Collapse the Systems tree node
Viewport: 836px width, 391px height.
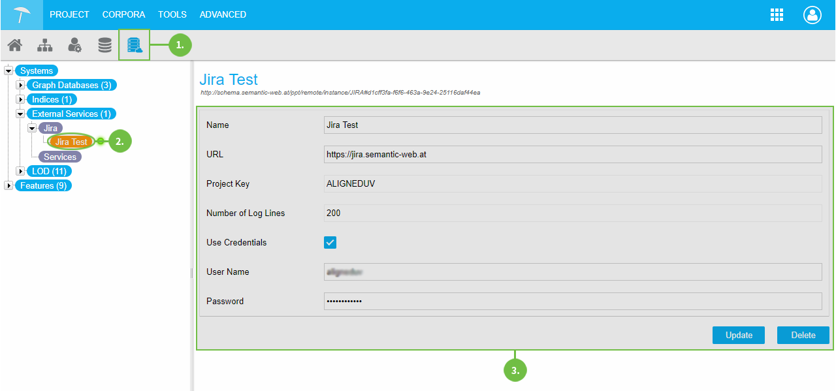click(x=8, y=70)
